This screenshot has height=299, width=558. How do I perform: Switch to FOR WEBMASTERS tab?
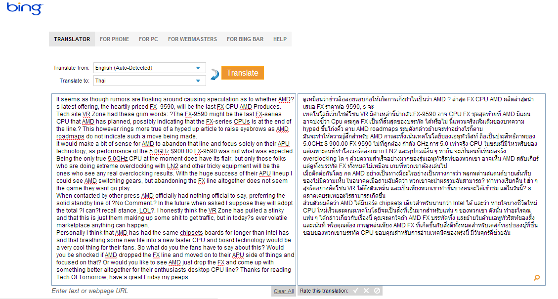click(193, 39)
